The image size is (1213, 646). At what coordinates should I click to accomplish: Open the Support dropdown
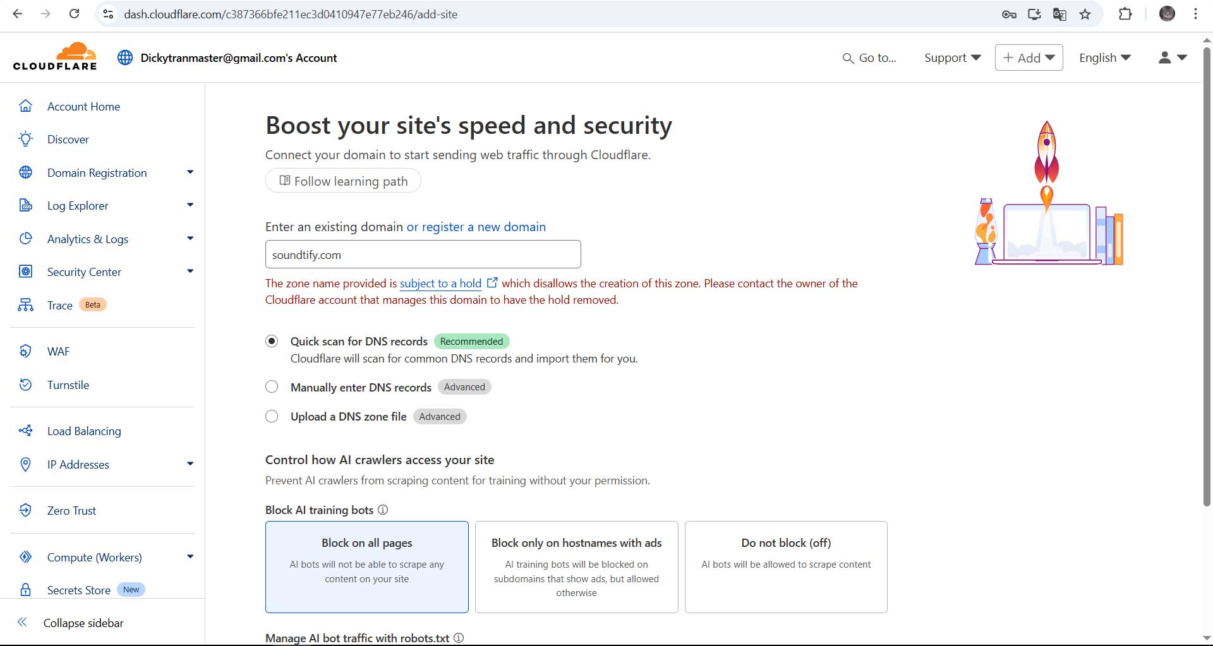952,57
